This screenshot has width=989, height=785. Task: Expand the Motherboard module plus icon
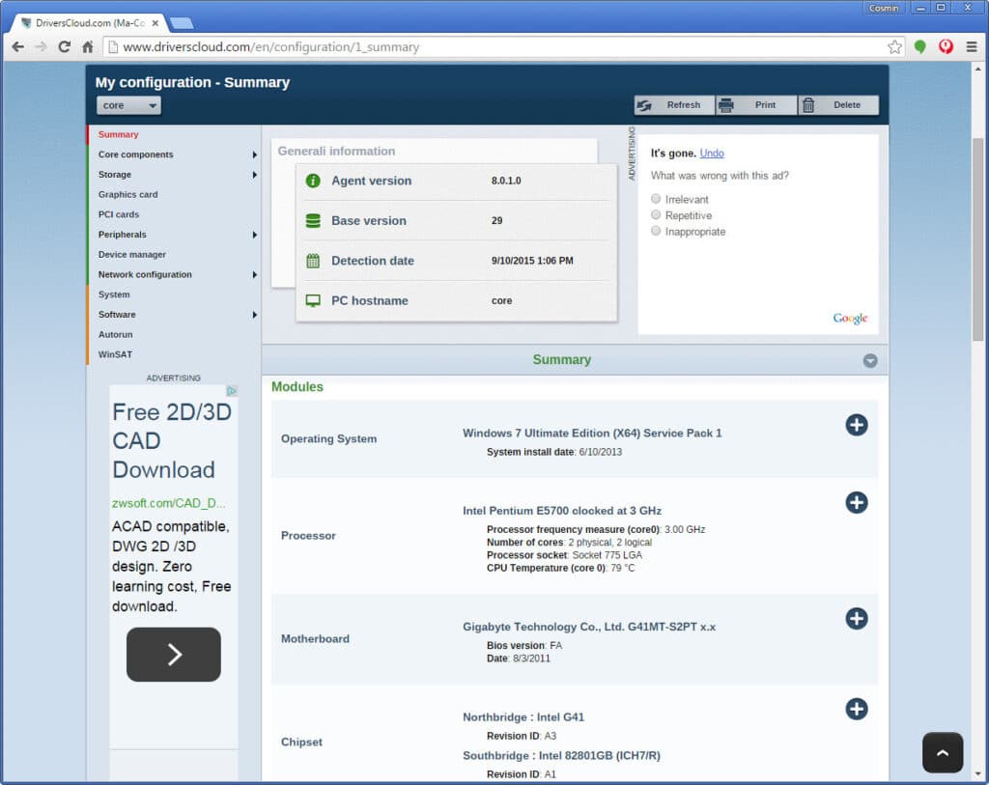coord(856,619)
